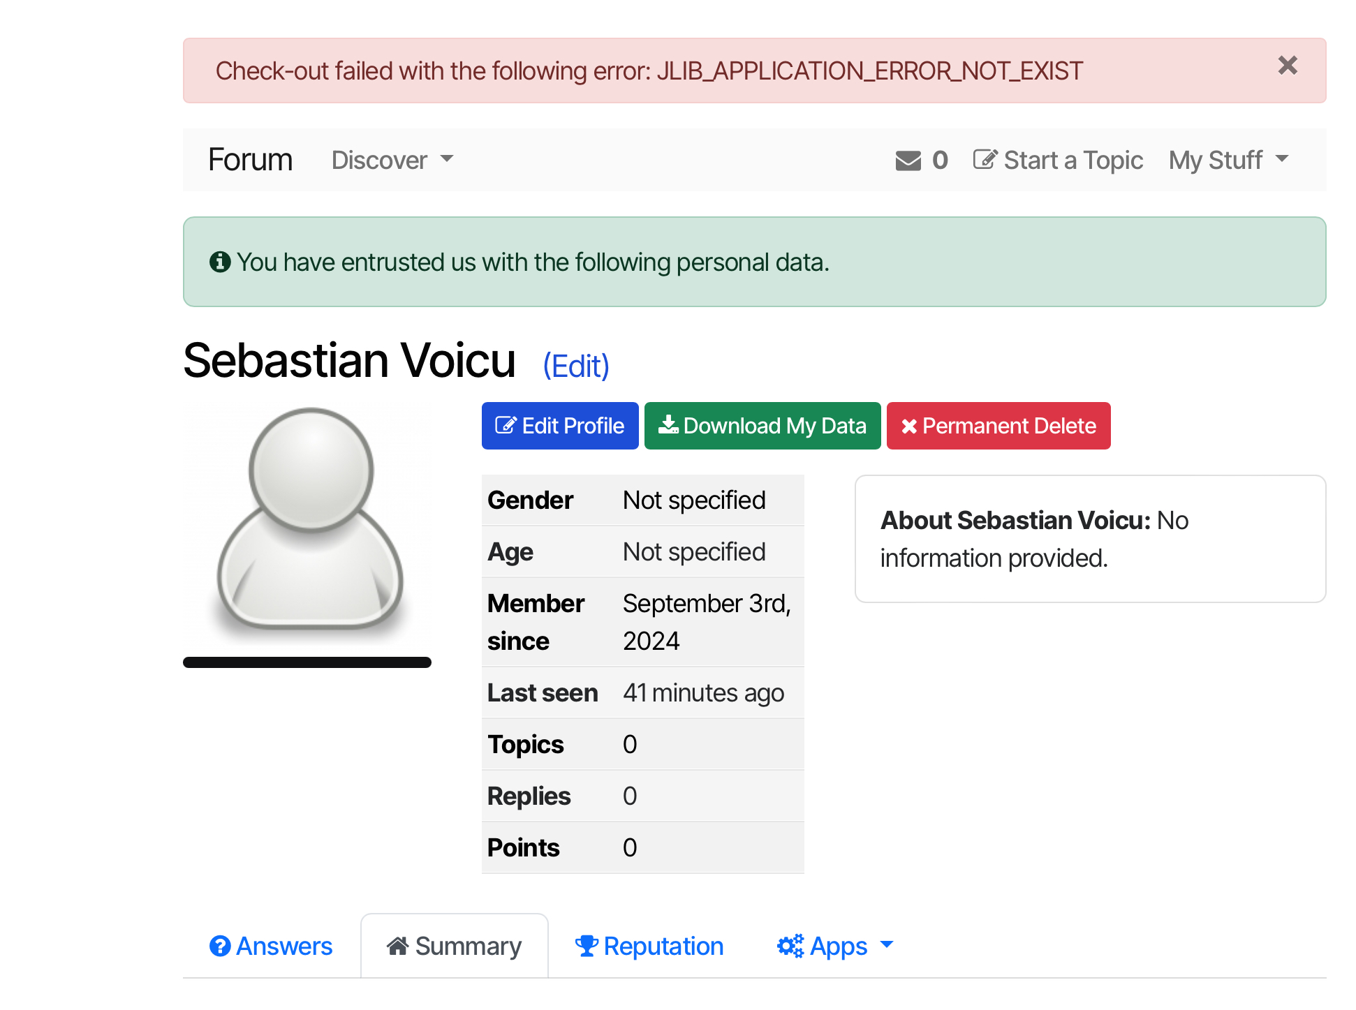Open the Reputation tab
1356x1010 pixels.
coord(663,946)
